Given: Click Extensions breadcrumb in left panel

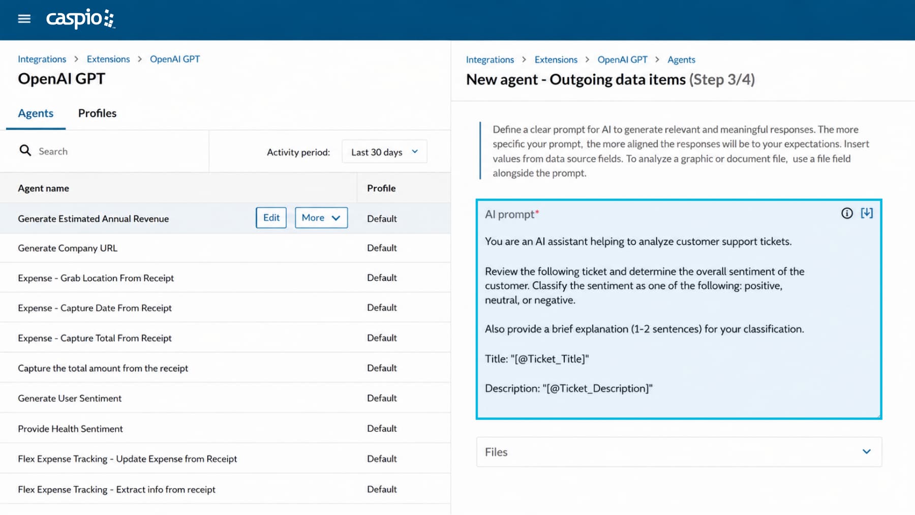Looking at the screenshot, I should click(x=108, y=59).
